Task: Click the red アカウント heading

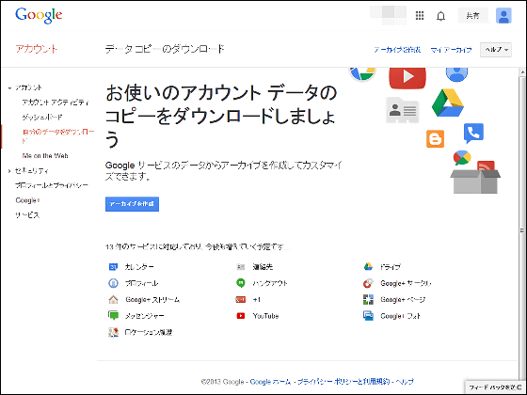Action: pyautogui.click(x=37, y=49)
